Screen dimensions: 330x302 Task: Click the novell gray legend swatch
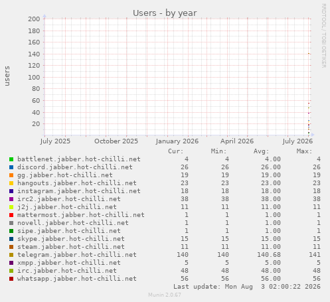[11, 223]
